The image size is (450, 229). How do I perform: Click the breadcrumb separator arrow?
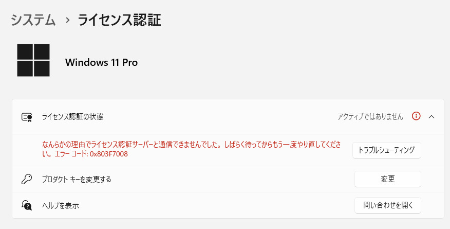click(67, 21)
